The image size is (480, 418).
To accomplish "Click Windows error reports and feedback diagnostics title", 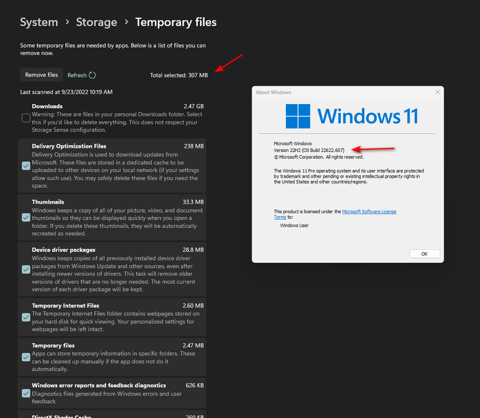I will click(99, 385).
